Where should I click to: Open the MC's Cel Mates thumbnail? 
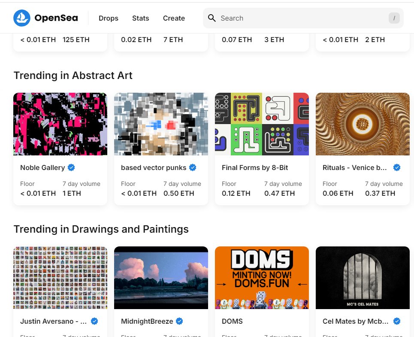pos(363,278)
